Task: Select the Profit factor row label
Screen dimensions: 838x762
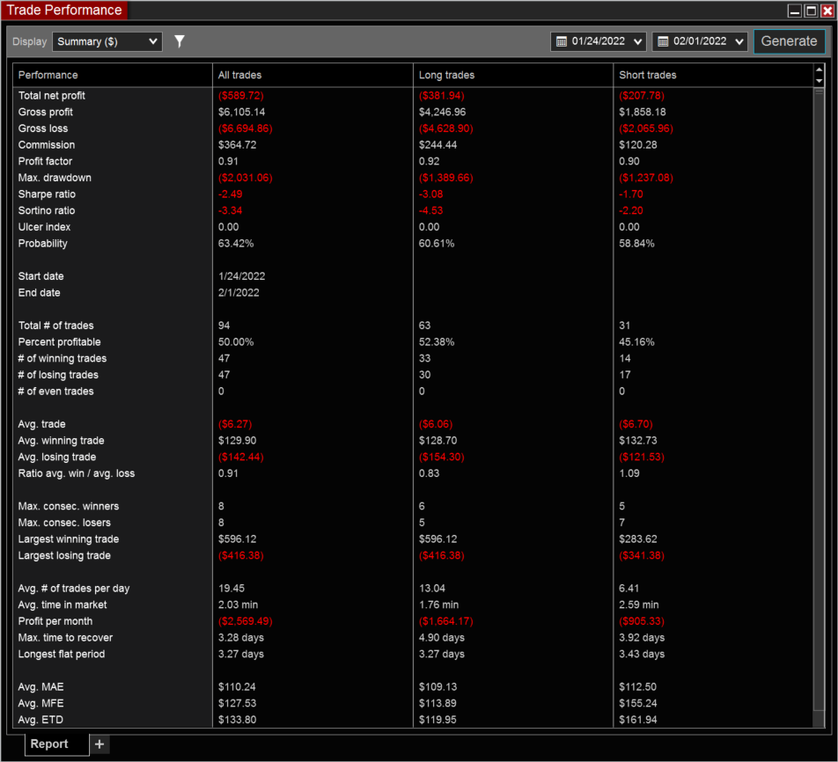Action: pos(46,161)
